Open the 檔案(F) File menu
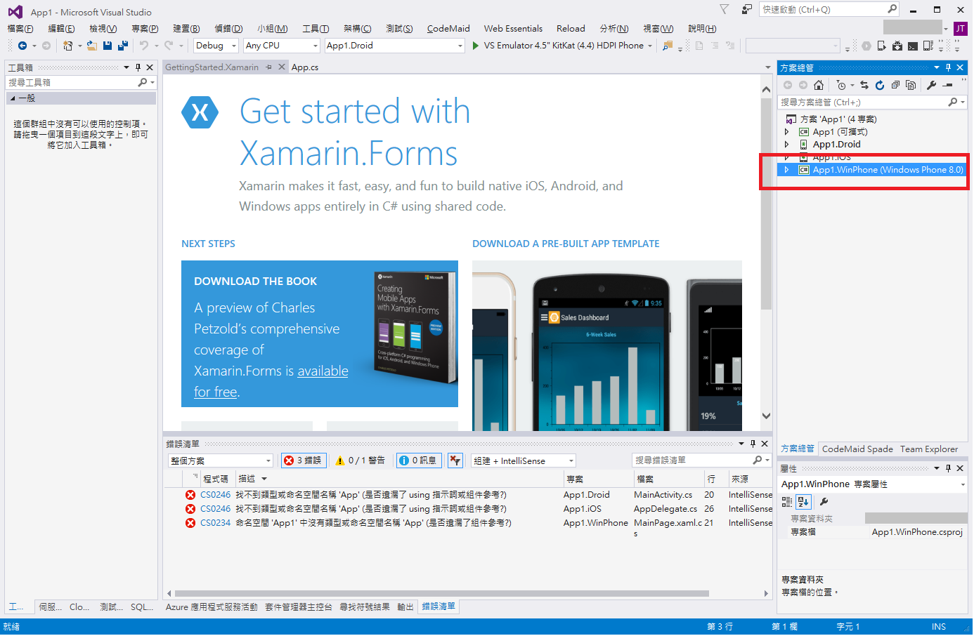Image resolution: width=974 pixels, height=636 pixels. [20, 29]
